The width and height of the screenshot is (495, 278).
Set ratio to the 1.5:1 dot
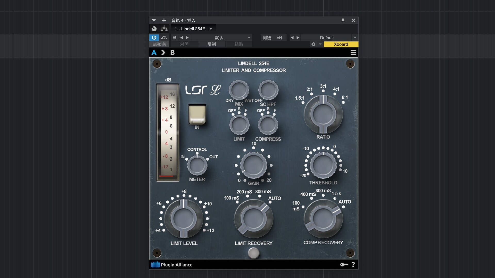(303, 102)
